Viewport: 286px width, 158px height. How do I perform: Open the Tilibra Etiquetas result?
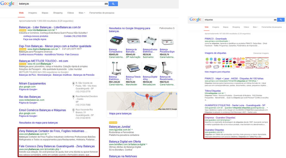(213, 91)
